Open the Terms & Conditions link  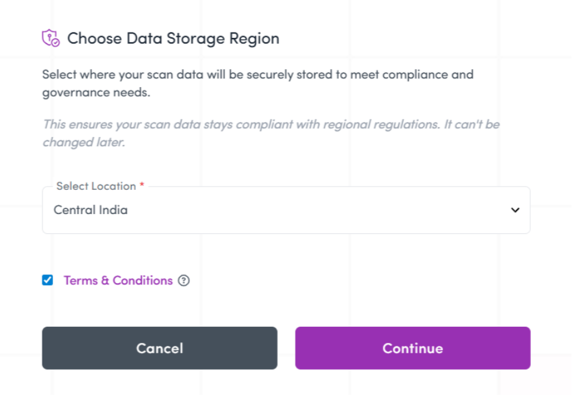coord(118,281)
